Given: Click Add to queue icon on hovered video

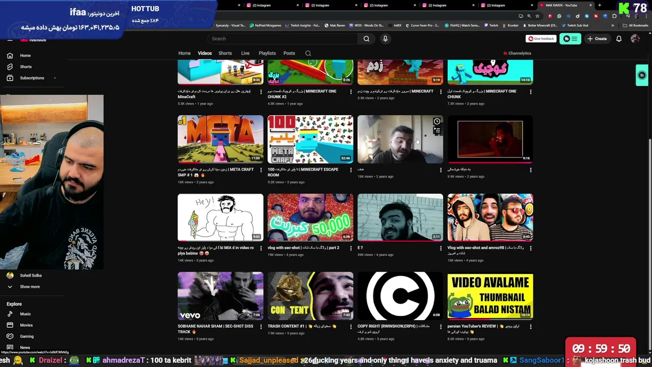Looking at the screenshot, I should 437,131.
